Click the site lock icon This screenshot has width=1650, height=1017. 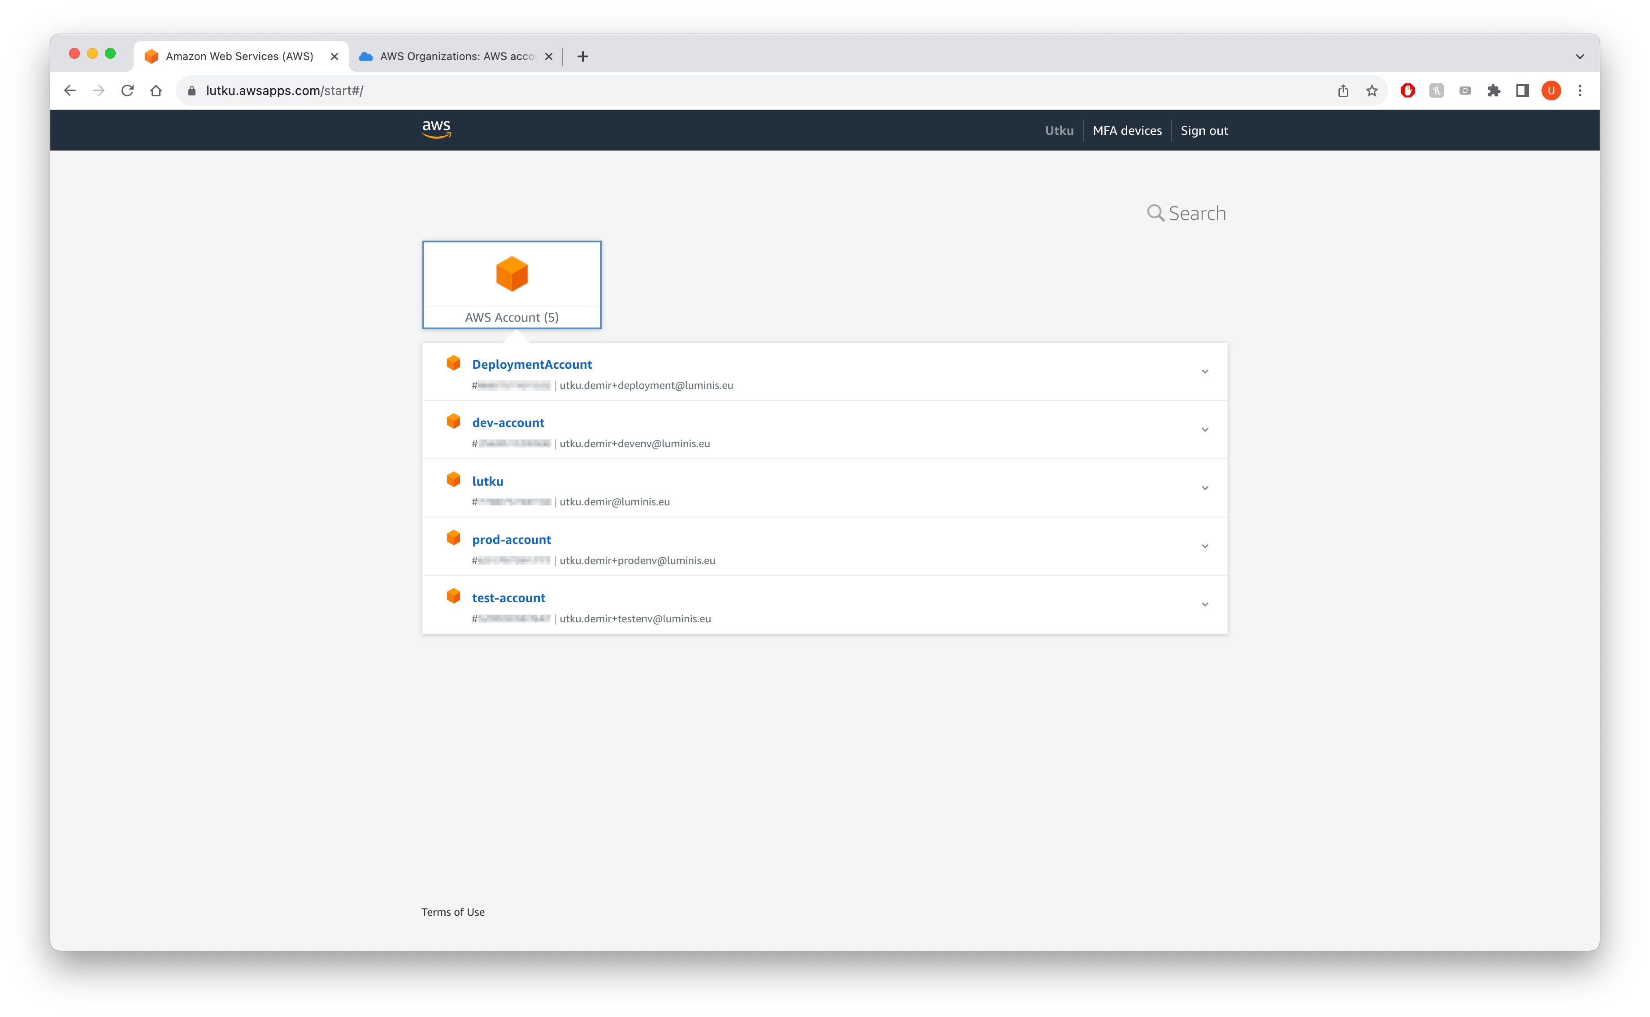tap(192, 91)
